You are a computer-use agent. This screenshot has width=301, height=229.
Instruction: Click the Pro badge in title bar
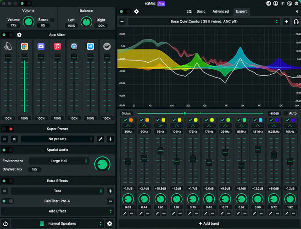(161, 4)
